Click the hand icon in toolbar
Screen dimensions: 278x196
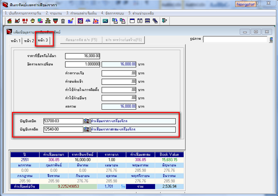tap(32, 21)
